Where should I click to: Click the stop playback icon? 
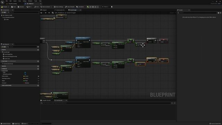tap(93, 7)
